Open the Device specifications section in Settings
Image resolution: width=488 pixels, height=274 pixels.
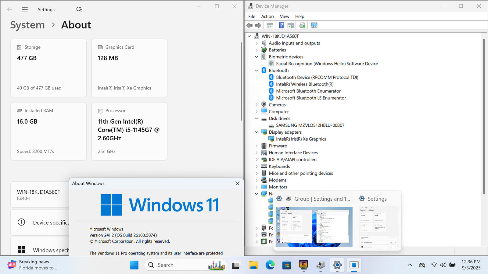point(40,223)
